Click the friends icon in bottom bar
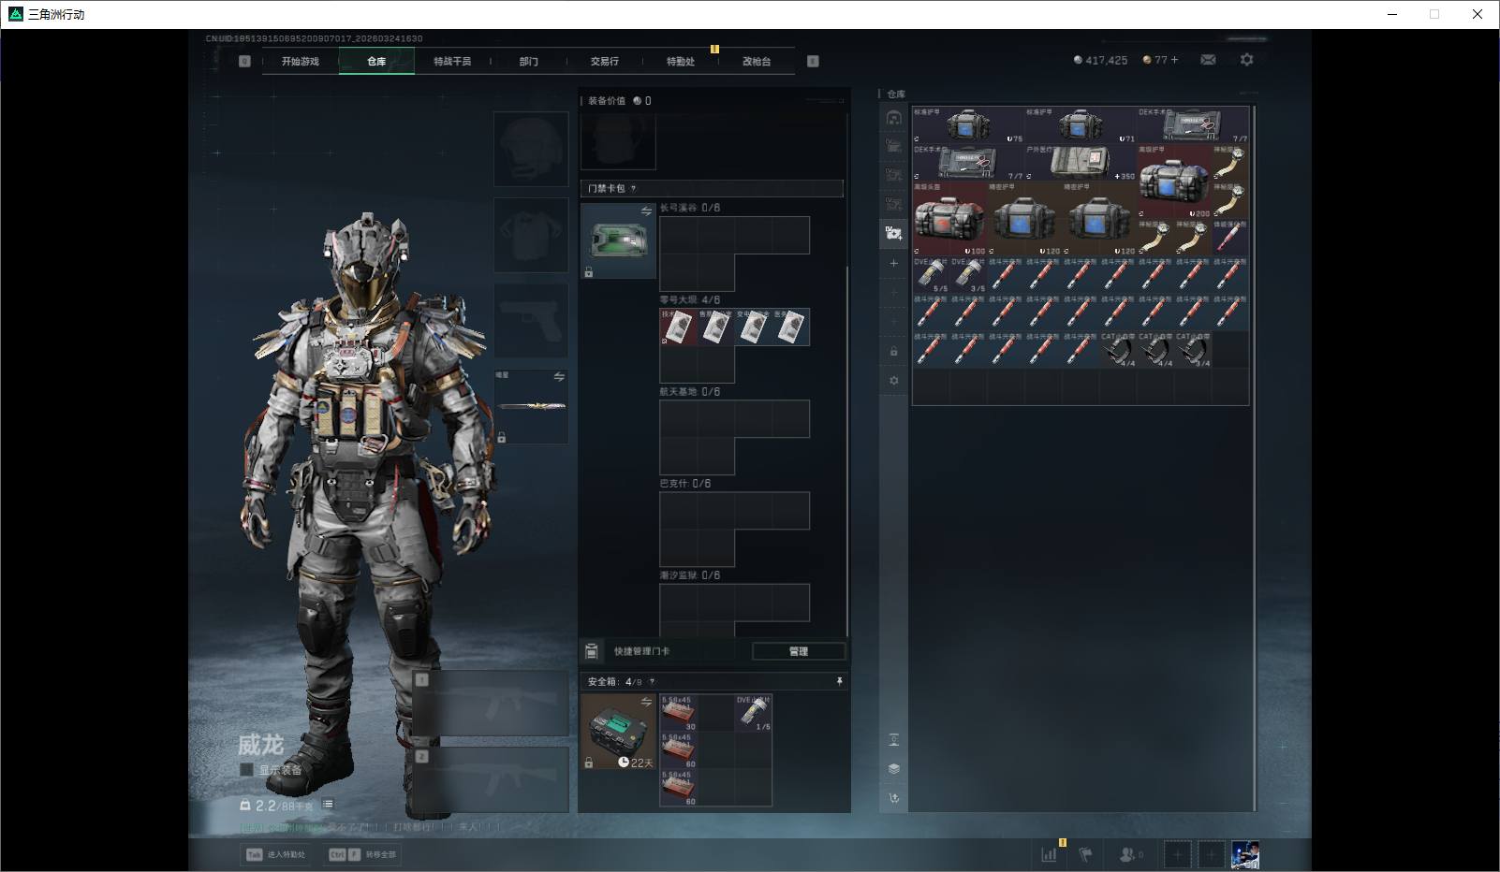Image resolution: width=1500 pixels, height=872 pixels. point(1128,854)
